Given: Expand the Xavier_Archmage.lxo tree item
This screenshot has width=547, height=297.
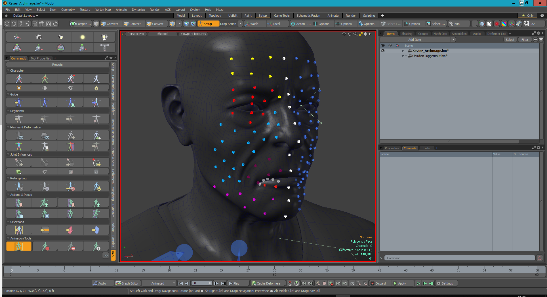Looking at the screenshot, I should coord(403,51).
